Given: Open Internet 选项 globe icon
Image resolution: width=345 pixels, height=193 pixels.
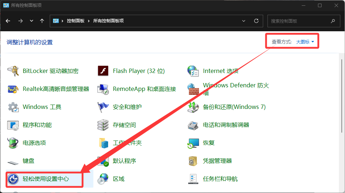Looking at the screenshot, I should [x=193, y=71].
